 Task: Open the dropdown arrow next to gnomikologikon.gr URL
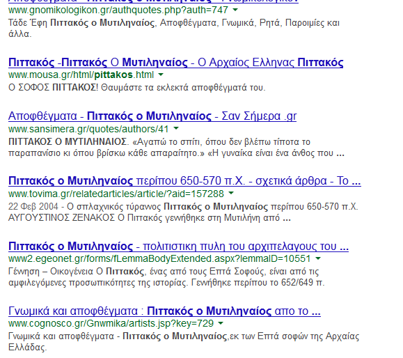[x=235, y=10]
